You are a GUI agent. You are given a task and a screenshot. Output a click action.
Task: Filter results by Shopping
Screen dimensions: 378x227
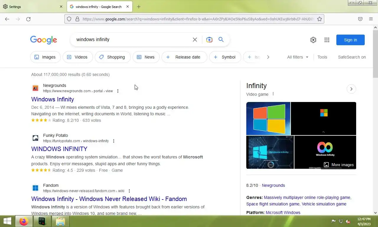[112, 57]
